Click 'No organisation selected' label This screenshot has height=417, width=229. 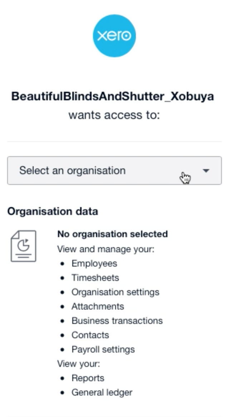click(x=112, y=234)
